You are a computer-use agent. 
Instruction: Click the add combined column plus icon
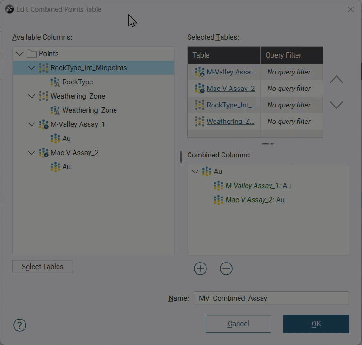pyautogui.click(x=200, y=269)
